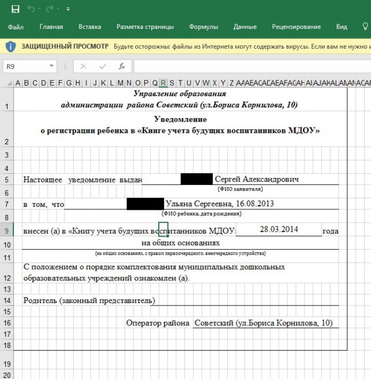Select column Z header
The height and width of the screenshot is (379, 371).
pos(231,83)
